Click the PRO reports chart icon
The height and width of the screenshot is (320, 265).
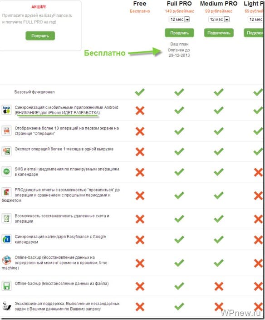6,192
